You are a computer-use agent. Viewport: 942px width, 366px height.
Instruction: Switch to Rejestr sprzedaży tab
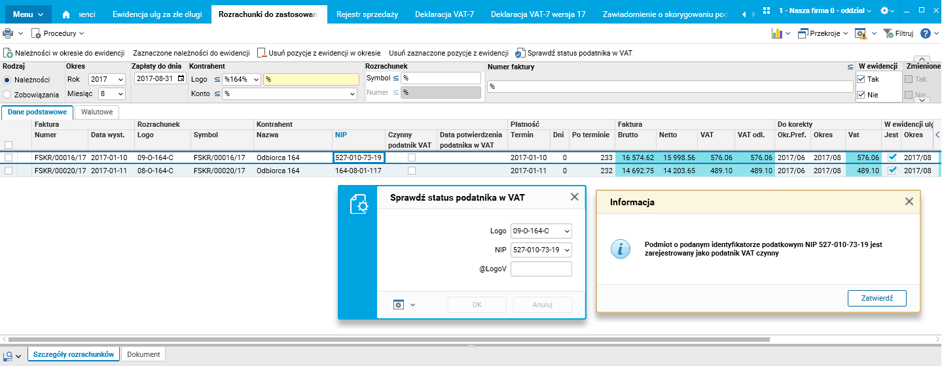coord(367,14)
